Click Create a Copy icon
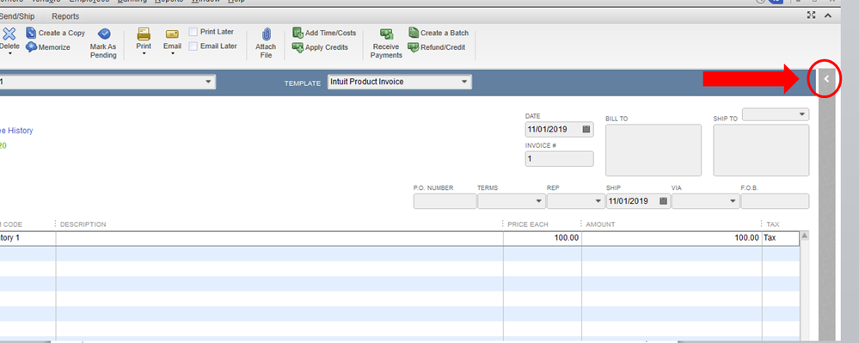The width and height of the screenshot is (859, 343). pyautogui.click(x=31, y=33)
